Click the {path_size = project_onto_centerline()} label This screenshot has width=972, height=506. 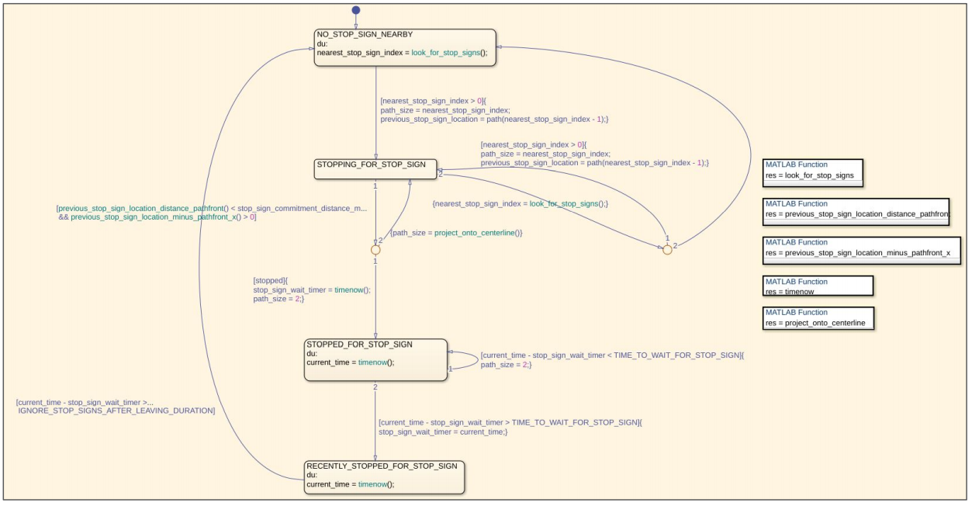456,233
